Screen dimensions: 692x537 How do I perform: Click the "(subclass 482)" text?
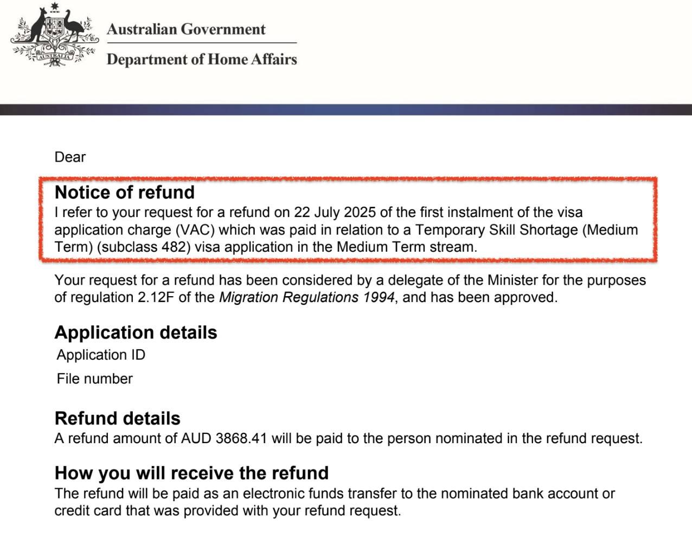144,247
